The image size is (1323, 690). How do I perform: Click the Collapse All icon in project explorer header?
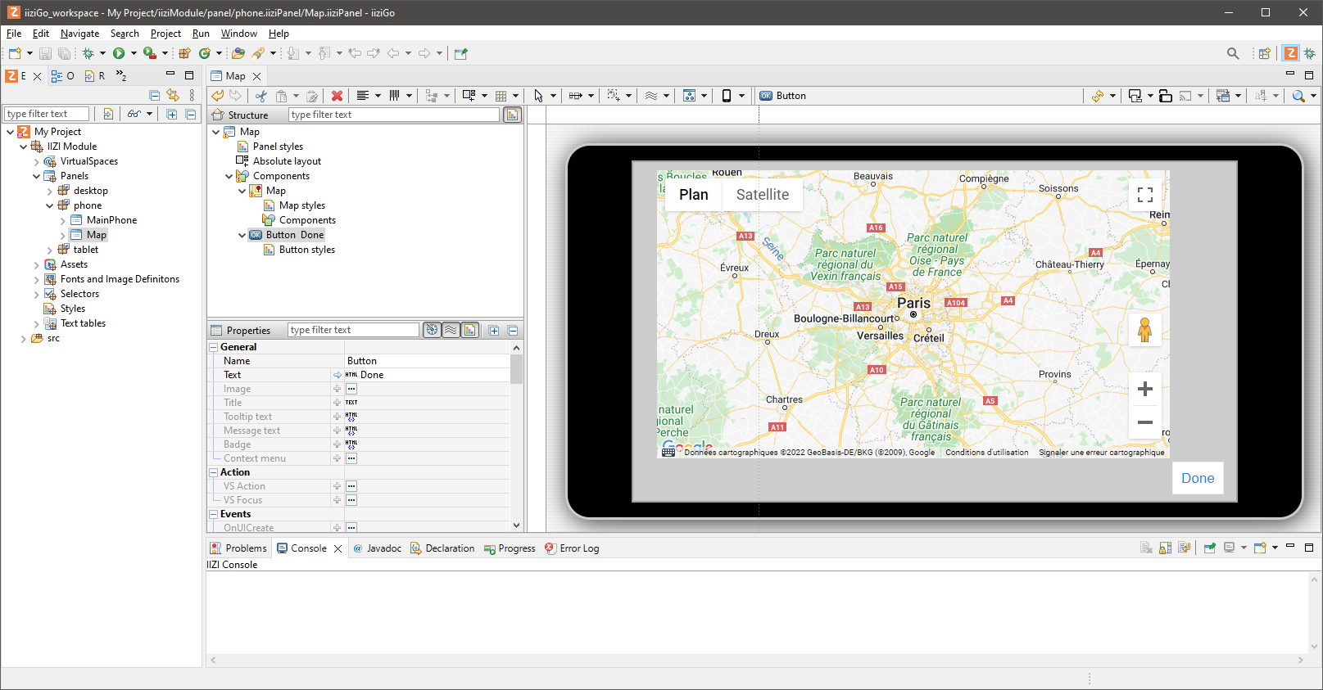[x=154, y=95]
